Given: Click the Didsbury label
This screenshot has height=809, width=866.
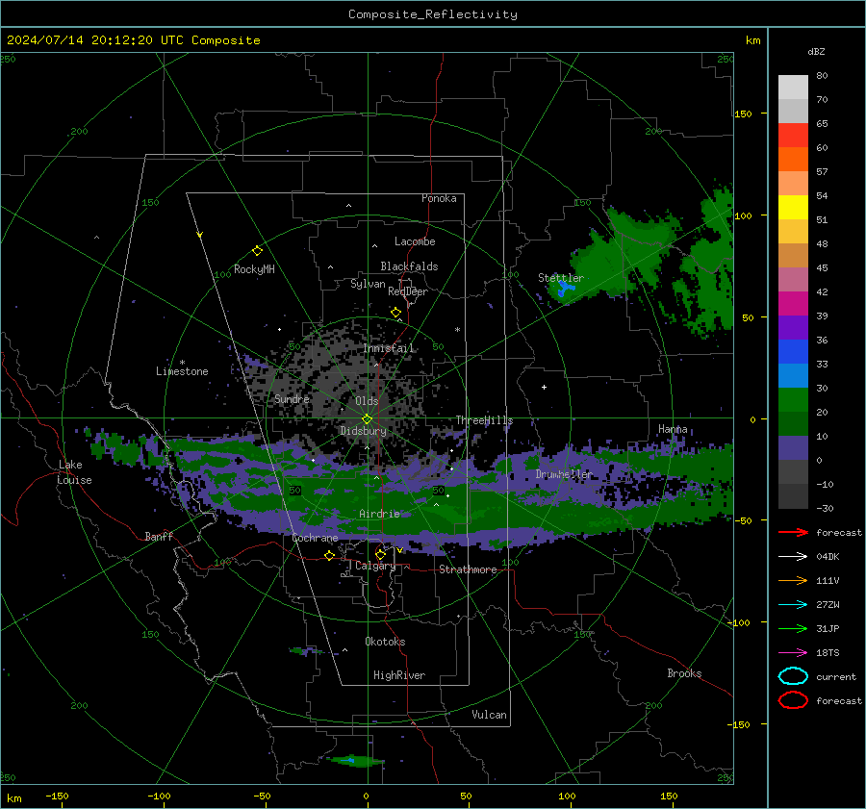Looking at the screenshot, I should 364,431.
